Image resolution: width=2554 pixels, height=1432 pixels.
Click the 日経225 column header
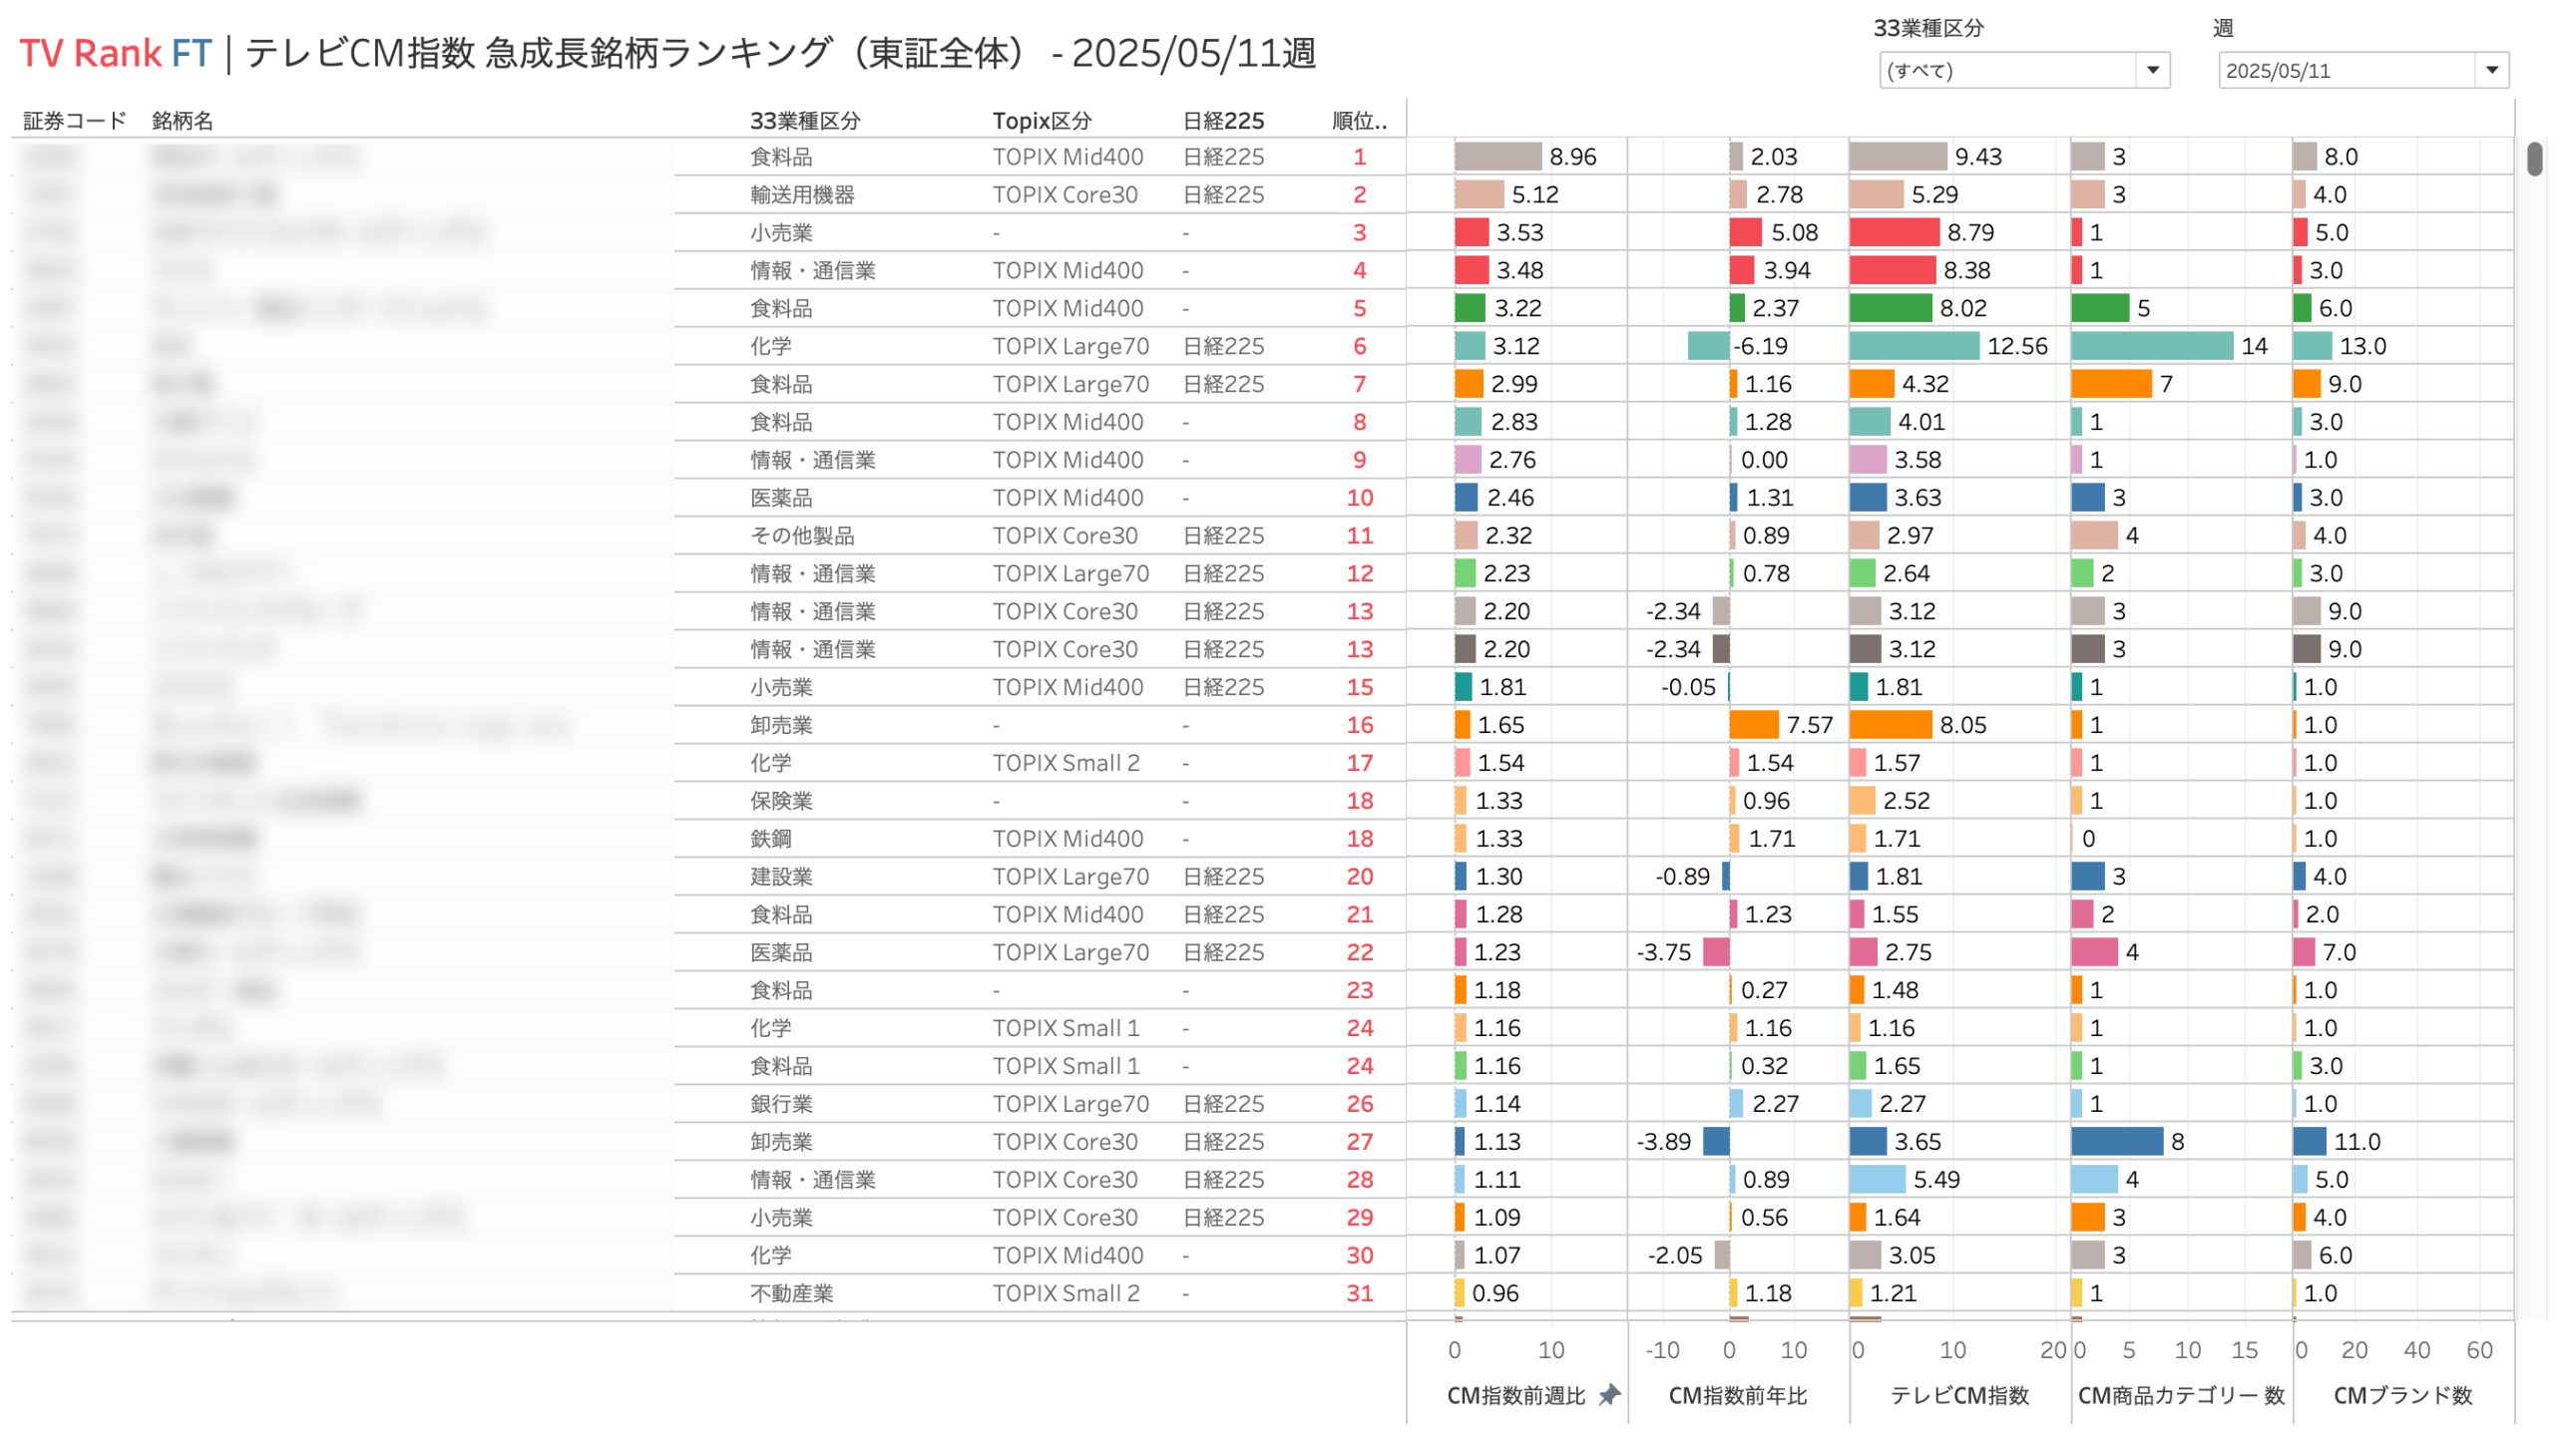1222,121
